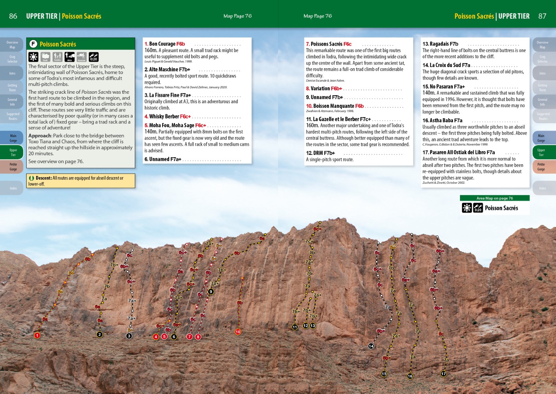This screenshot has width=556, height=394.
Task: Select route marker 3 on the cliff photo
Action: 129,336
